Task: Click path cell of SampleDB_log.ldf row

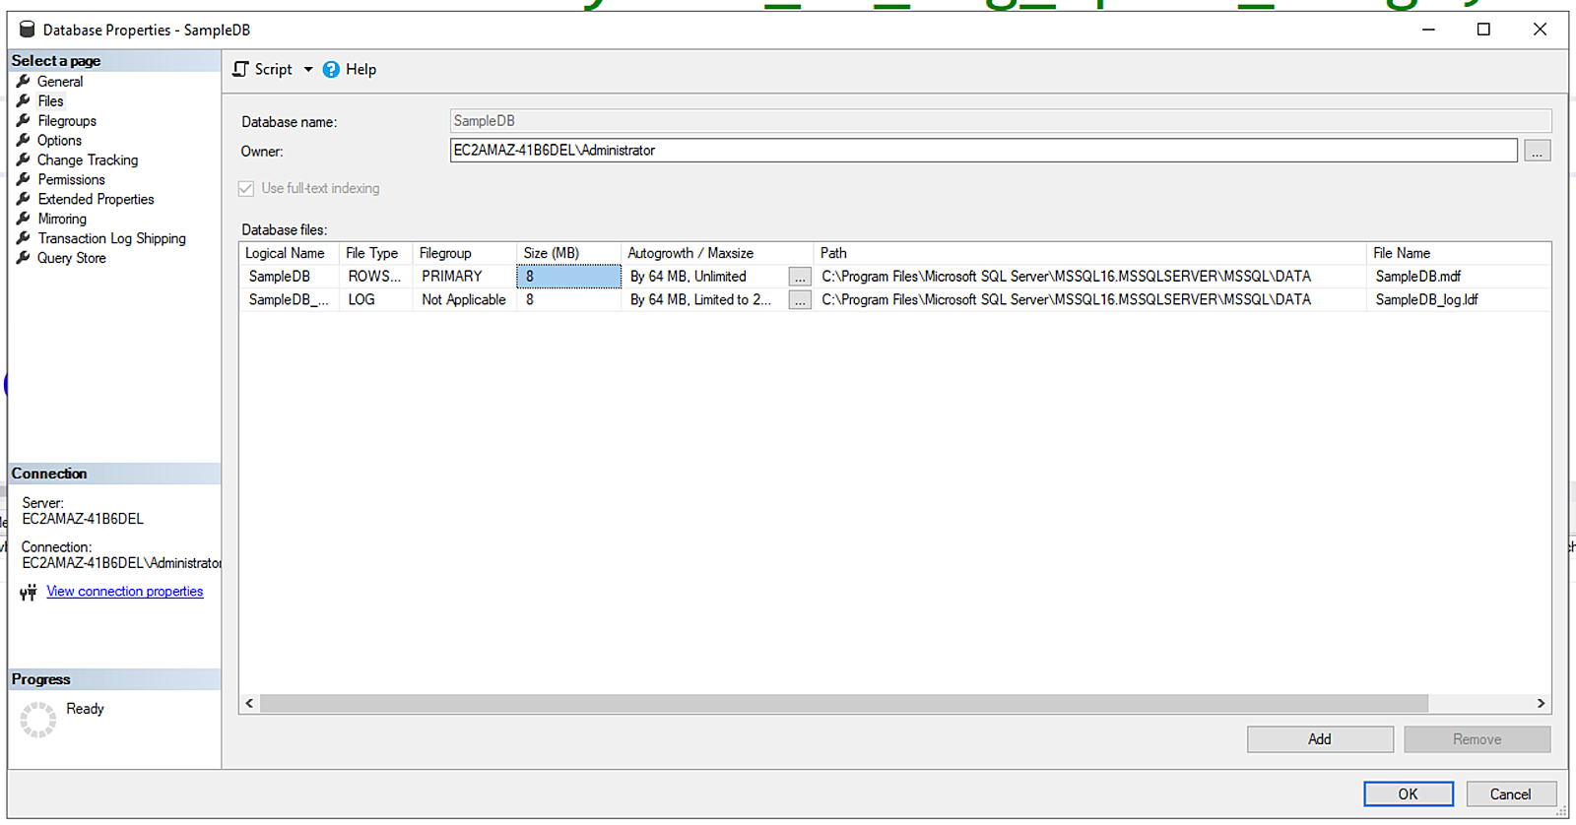Action: 1089,300
